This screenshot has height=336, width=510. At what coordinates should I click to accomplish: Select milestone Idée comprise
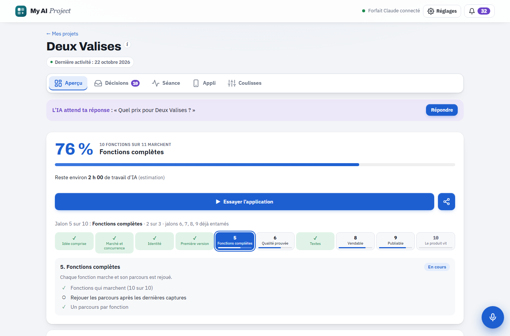click(74, 241)
